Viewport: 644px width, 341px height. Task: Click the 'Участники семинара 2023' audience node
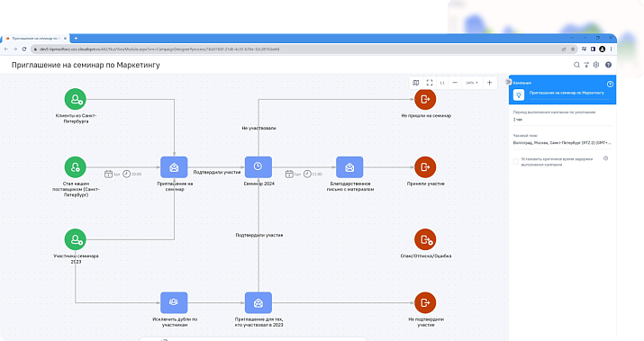pos(75,239)
